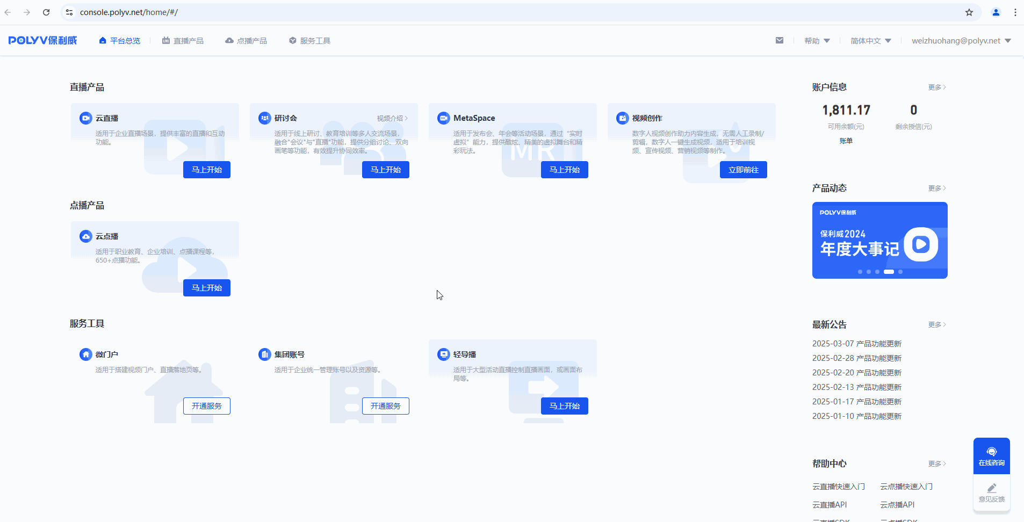Select the last carousel dot in 产品动态

tap(900, 272)
